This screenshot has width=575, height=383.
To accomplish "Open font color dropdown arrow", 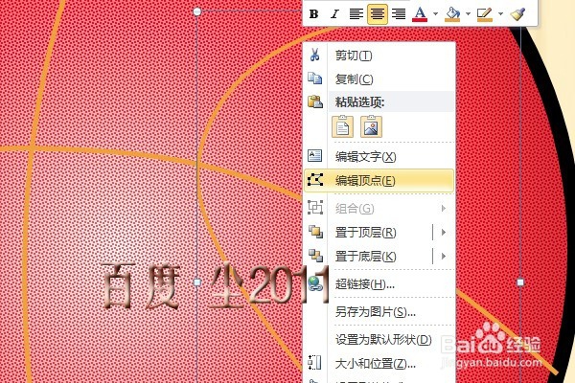I will point(435,14).
